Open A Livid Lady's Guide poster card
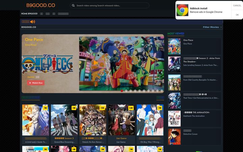243x152 pixels. click(x=35, y=120)
